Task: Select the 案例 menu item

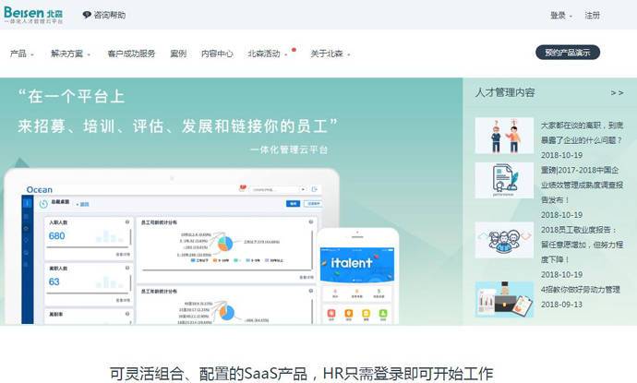Action: (178, 54)
